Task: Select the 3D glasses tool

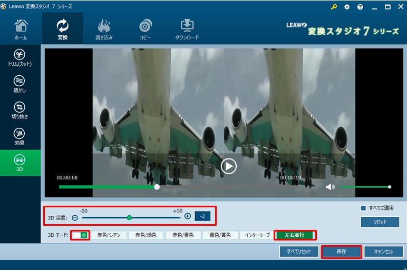Action: pos(20,163)
